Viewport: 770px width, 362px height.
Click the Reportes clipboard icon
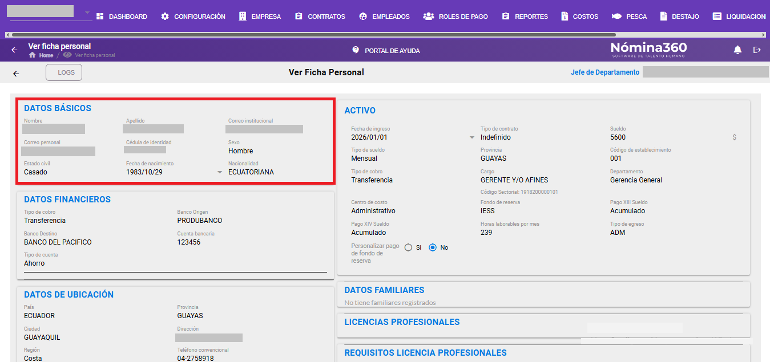click(506, 17)
